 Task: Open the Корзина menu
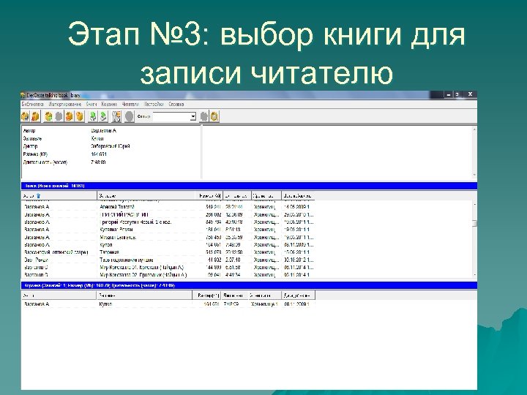pyautogui.click(x=109, y=105)
